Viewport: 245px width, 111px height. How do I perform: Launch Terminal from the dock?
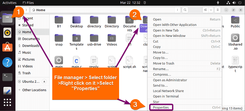[7, 77]
